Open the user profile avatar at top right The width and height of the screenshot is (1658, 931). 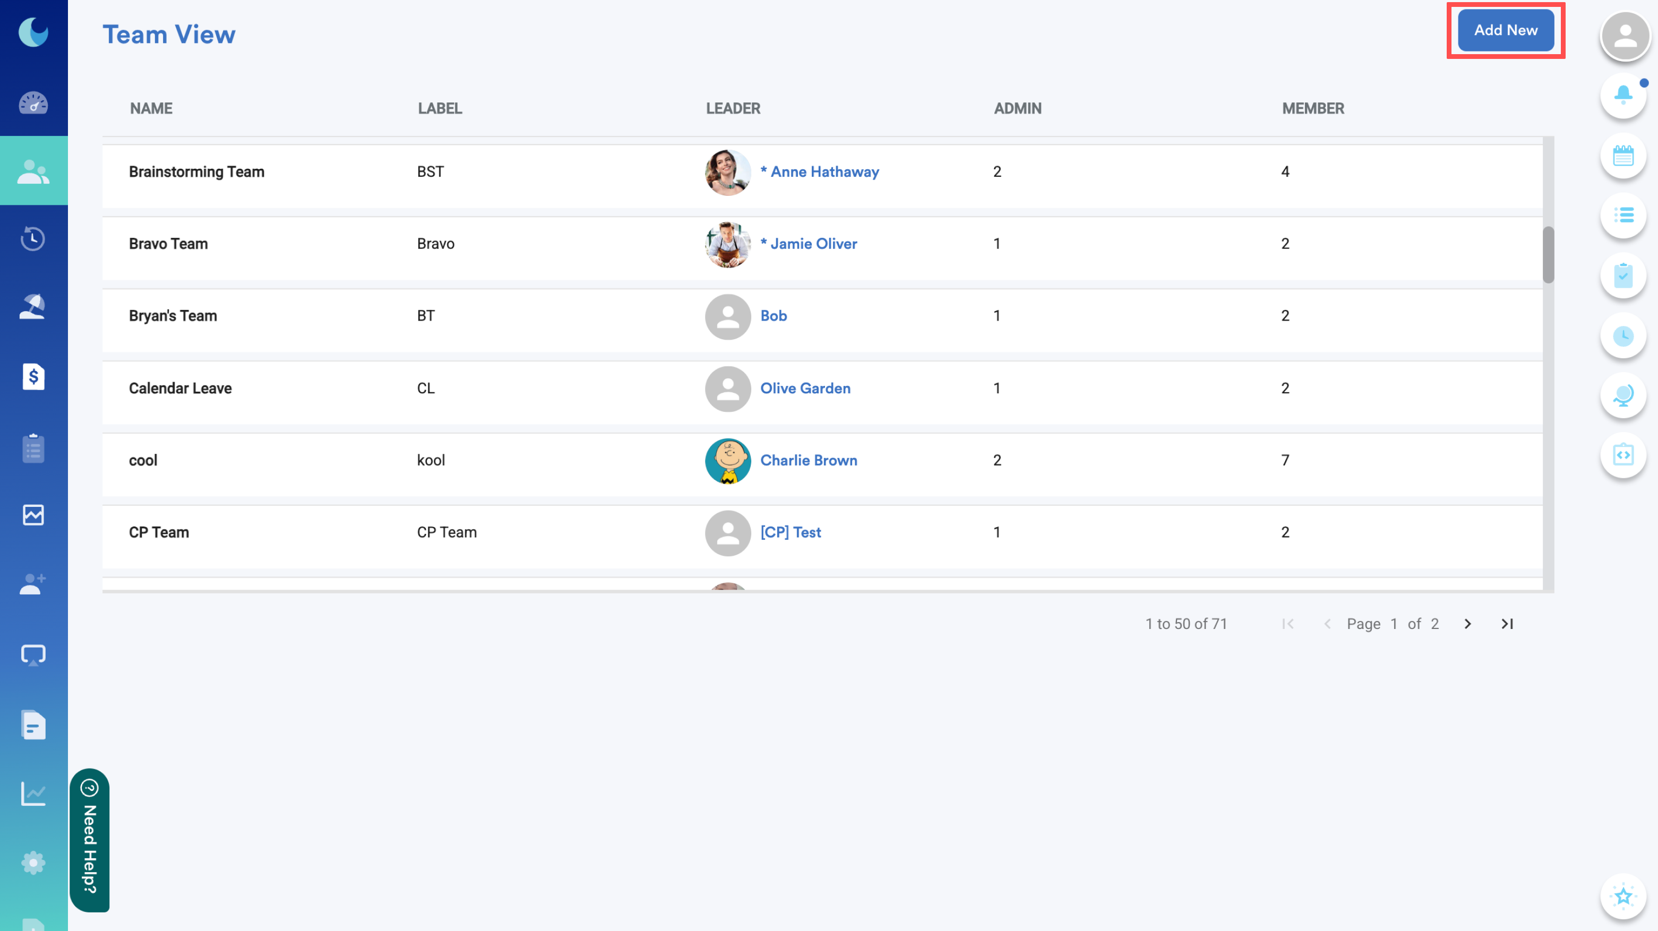point(1625,36)
